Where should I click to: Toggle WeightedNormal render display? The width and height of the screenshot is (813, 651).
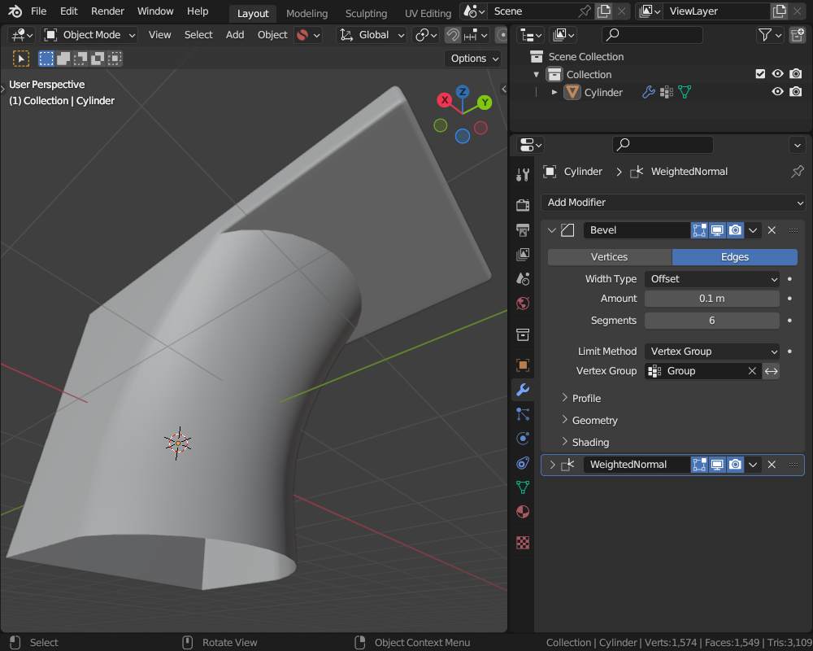(x=735, y=465)
